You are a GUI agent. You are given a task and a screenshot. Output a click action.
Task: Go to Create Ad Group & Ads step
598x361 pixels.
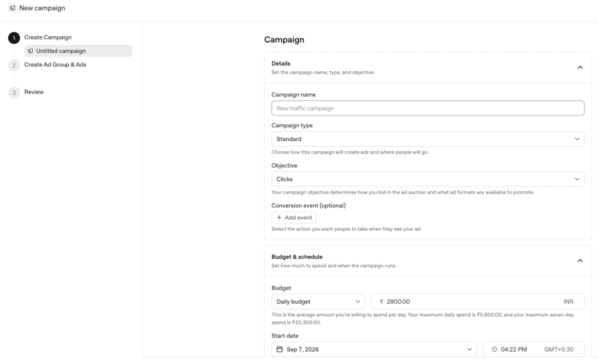click(x=55, y=64)
